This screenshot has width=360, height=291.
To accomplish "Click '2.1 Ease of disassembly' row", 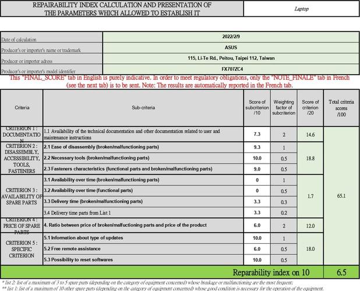I will point(143,147).
